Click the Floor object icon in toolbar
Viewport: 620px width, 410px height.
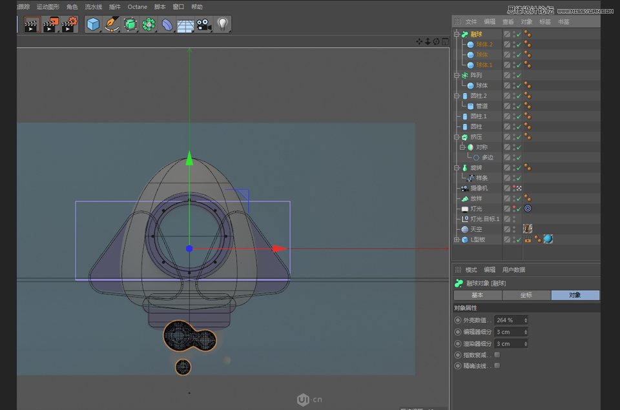point(186,25)
